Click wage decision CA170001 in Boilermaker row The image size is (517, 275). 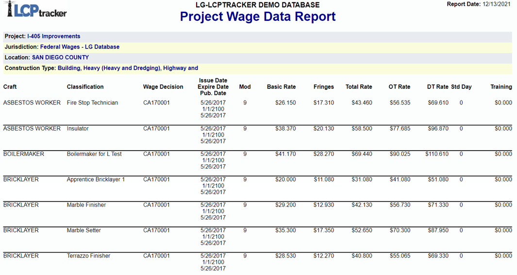coord(156,154)
